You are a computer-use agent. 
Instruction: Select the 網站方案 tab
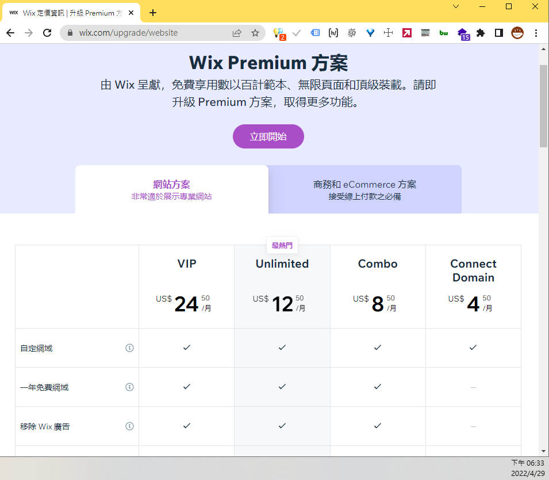point(171,189)
